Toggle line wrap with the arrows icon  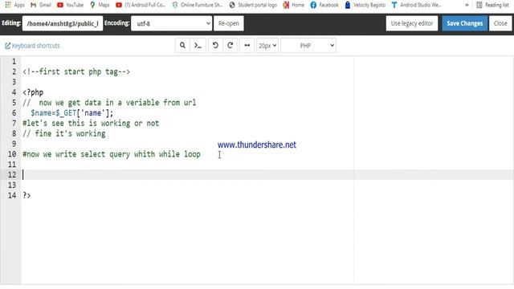coord(247,46)
